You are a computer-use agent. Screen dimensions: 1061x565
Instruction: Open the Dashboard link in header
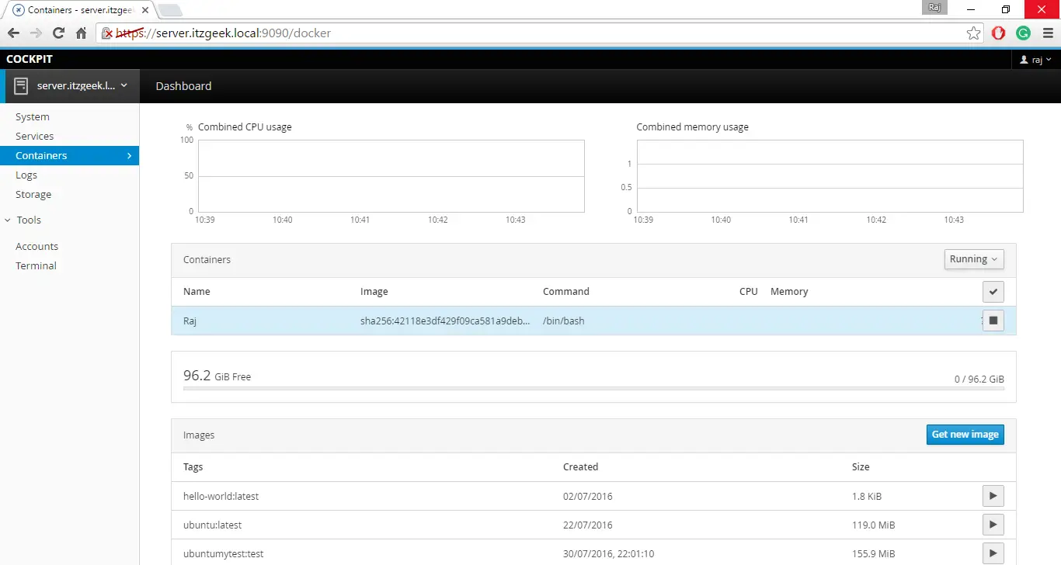[x=183, y=86]
